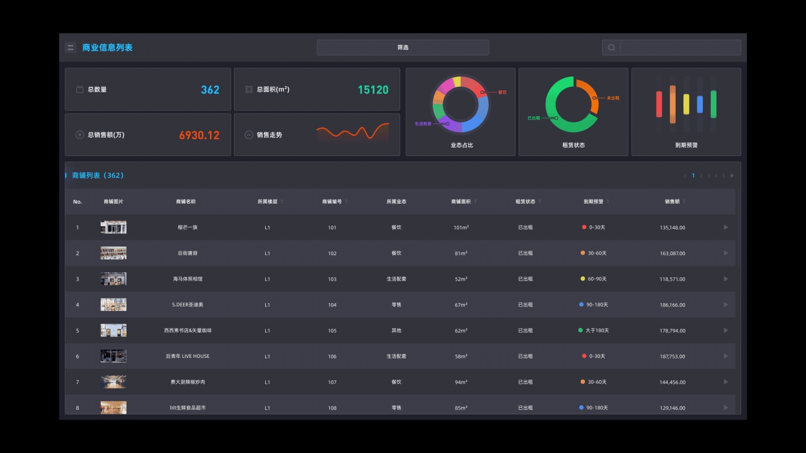The width and height of the screenshot is (806, 453).
Task: Open the hamburger menu beside 商业信息列表
Action: click(x=71, y=48)
